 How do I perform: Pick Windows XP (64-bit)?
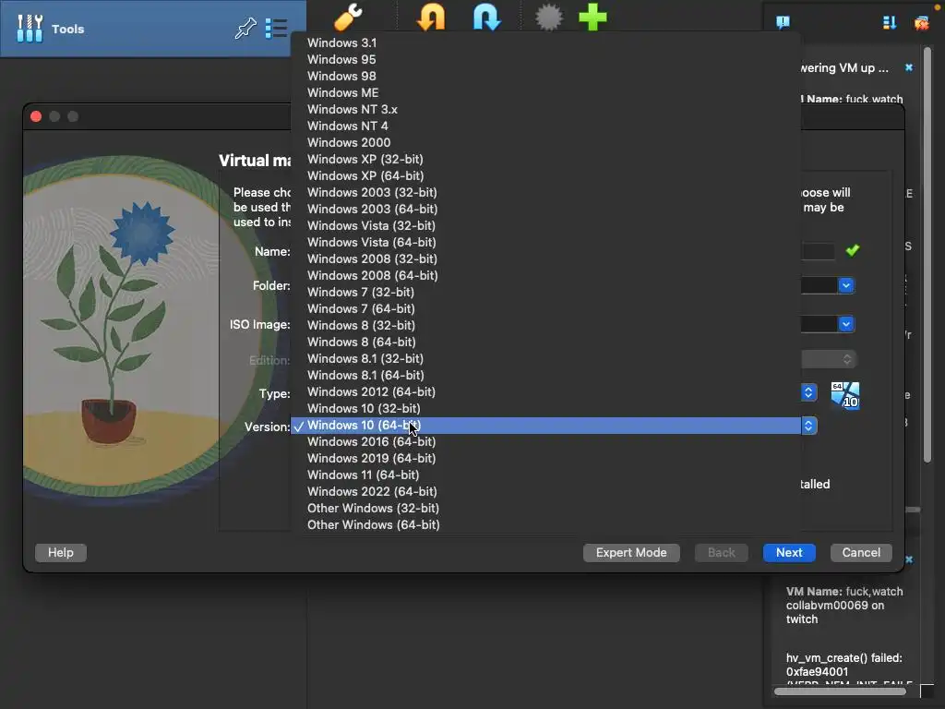click(x=545, y=175)
